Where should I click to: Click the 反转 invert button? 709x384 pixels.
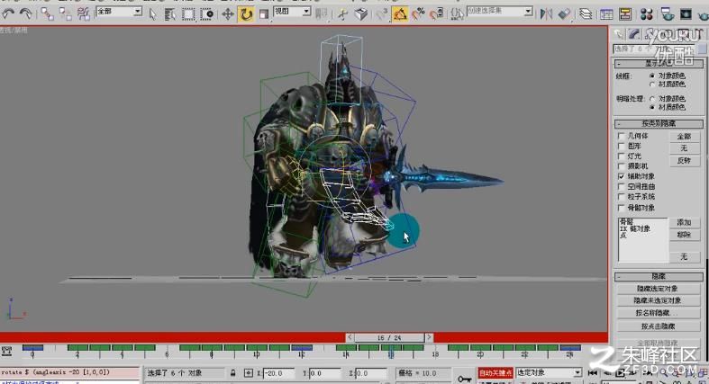[x=684, y=161]
